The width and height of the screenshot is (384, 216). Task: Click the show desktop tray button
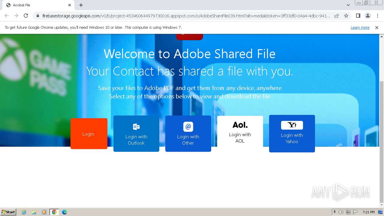coord(381,212)
